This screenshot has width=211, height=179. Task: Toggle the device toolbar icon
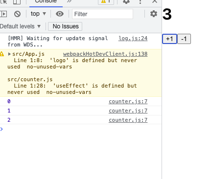tap(17, 1)
